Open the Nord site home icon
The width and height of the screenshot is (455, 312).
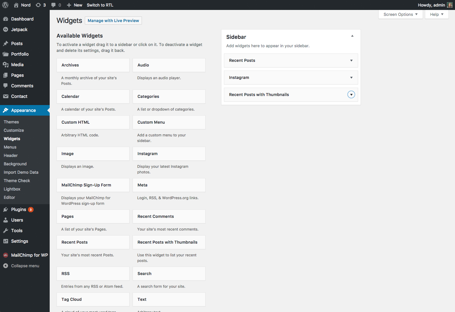tap(16, 5)
